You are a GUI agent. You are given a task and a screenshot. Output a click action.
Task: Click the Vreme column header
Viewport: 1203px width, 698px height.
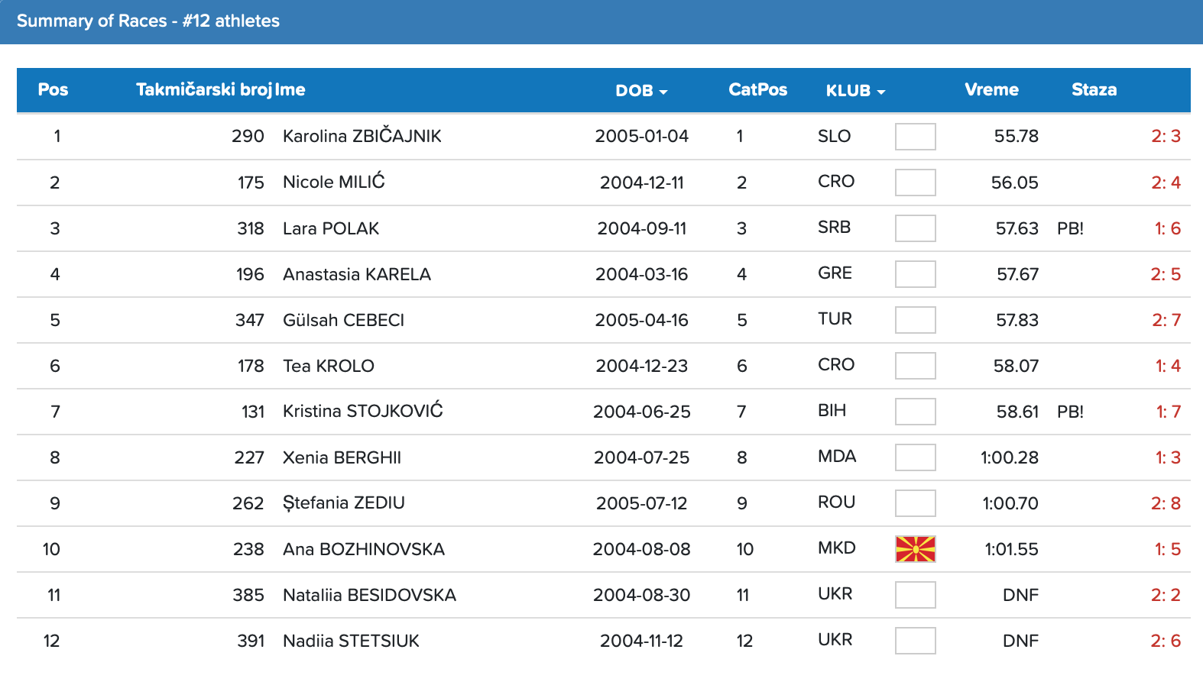coord(991,90)
